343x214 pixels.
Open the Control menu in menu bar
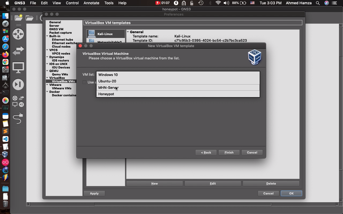[72, 3]
